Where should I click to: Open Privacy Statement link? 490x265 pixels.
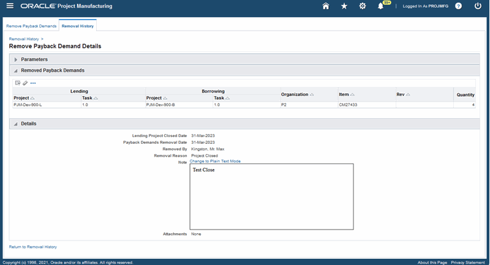468,263
